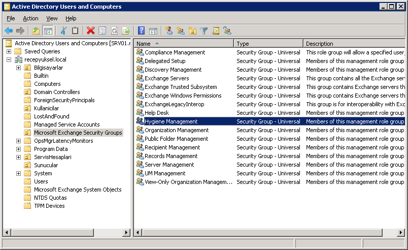Click the Paste clipboard icon
Screen dimensions: 408x250
coord(75,31)
